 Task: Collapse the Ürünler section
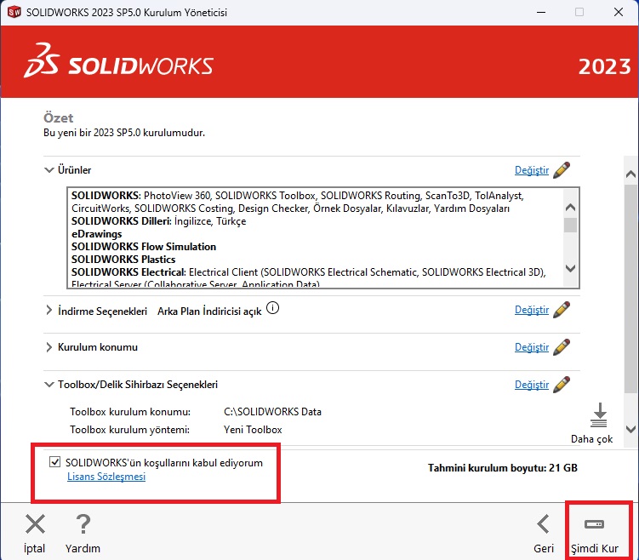[48, 170]
